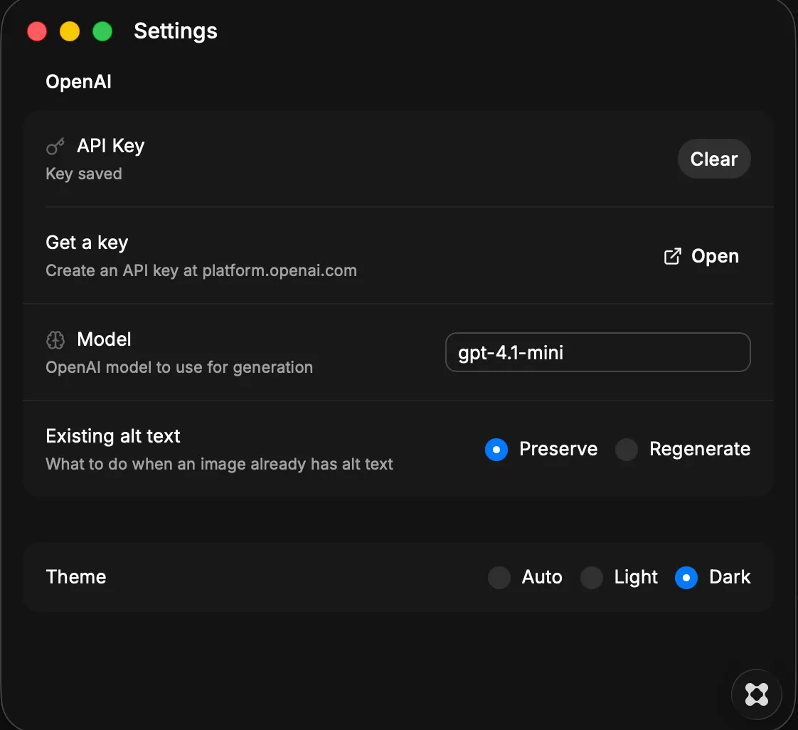The width and height of the screenshot is (798, 730).
Task: Choose the Auto theme option
Action: click(499, 578)
